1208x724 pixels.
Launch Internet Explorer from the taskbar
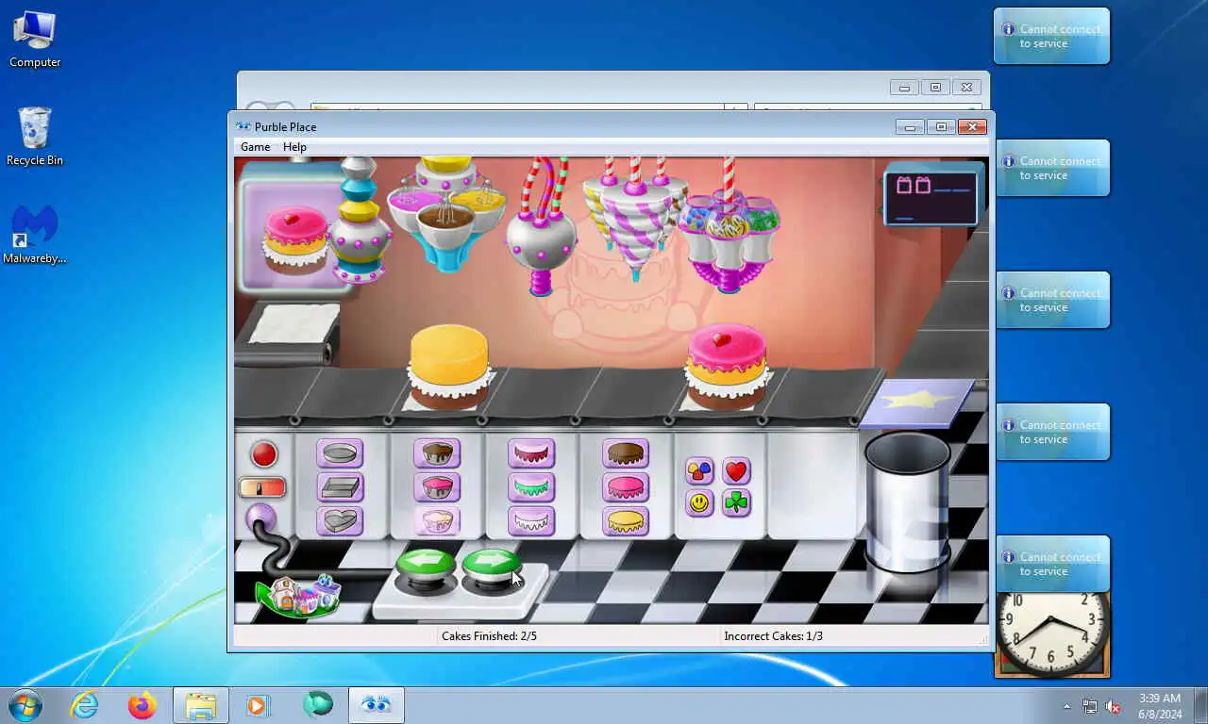[x=84, y=704]
